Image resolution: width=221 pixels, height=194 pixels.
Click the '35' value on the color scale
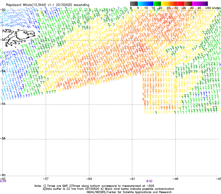(184, 8)
